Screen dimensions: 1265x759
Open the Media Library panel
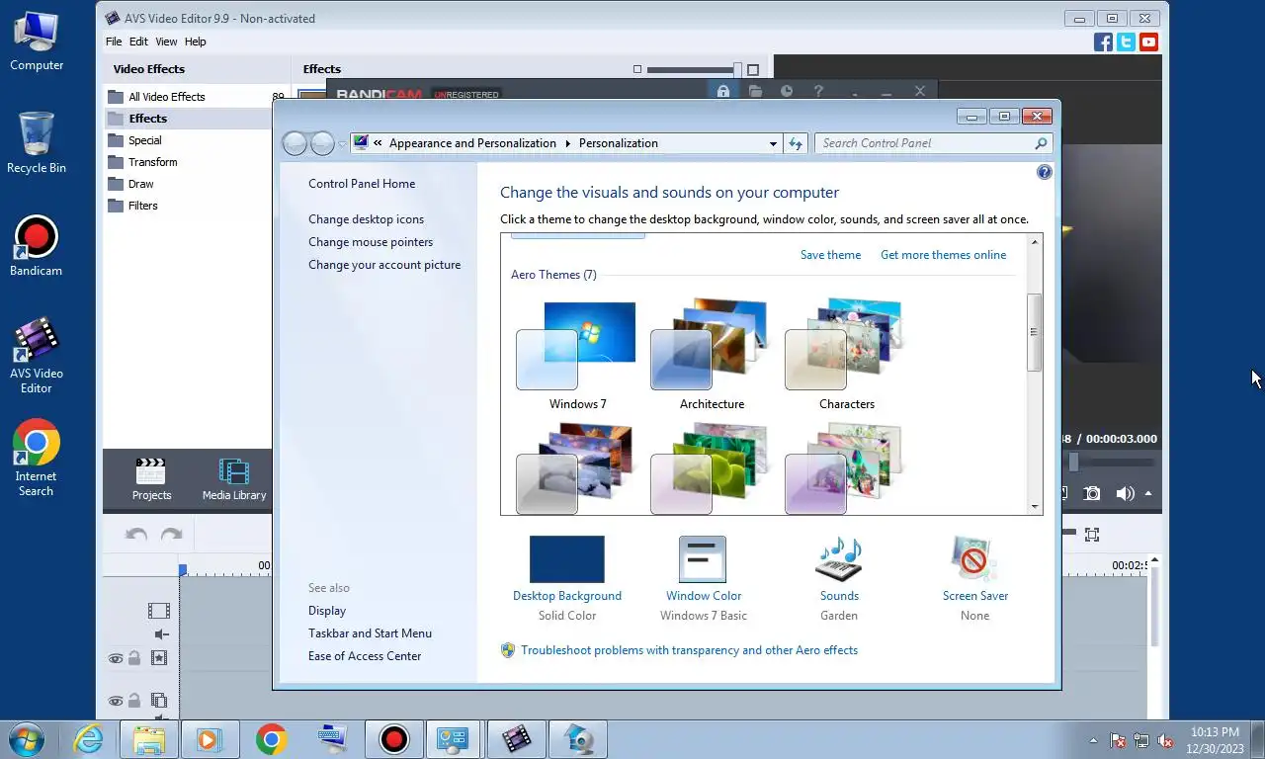tap(234, 479)
